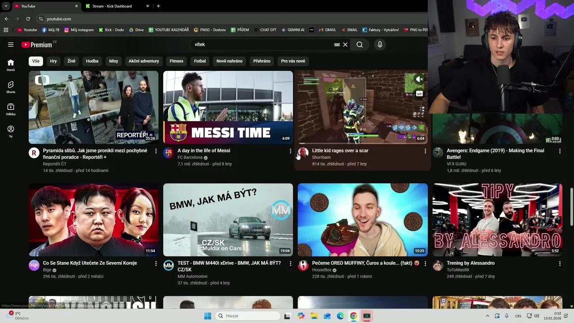Screen dimensions: 574x323
Task: Start voice search with the microphone icon
Action: coord(380,44)
